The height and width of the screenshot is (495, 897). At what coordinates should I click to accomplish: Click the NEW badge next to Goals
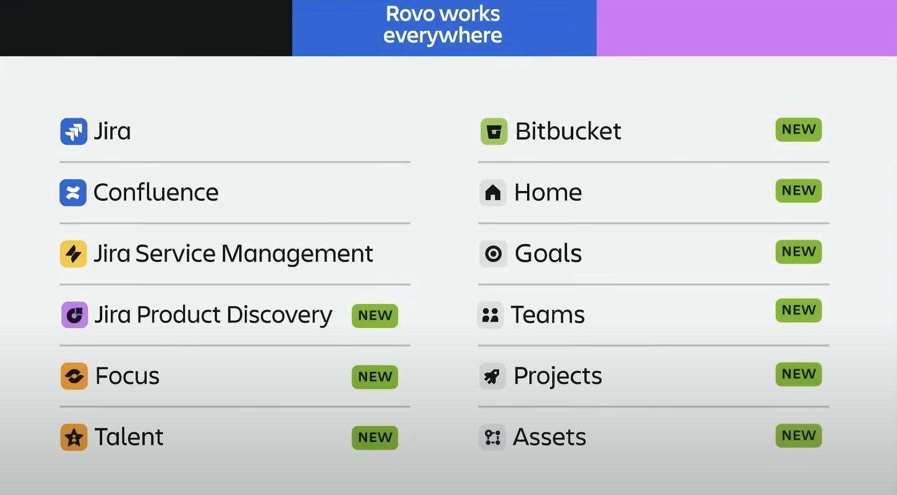click(798, 252)
